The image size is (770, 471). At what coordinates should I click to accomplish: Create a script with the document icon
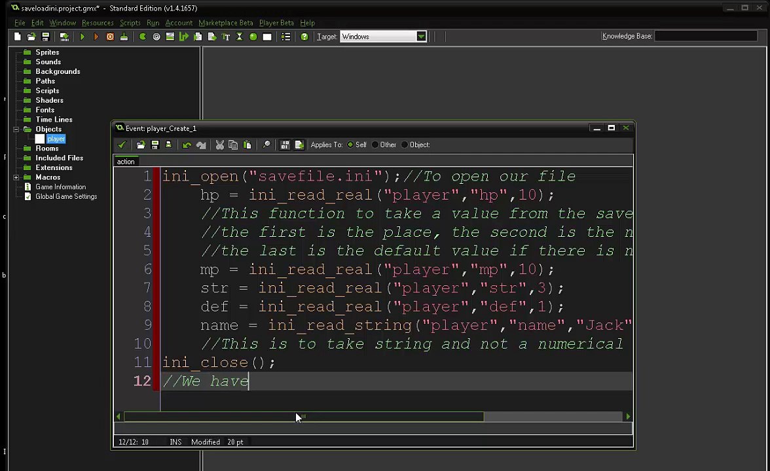pyautogui.click(x=198, y=37)
